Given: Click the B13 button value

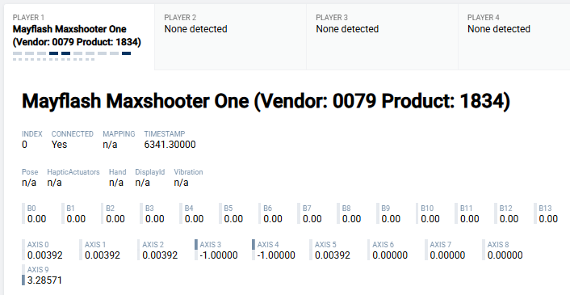Looking at the screenshot, I should coord(548,219).
